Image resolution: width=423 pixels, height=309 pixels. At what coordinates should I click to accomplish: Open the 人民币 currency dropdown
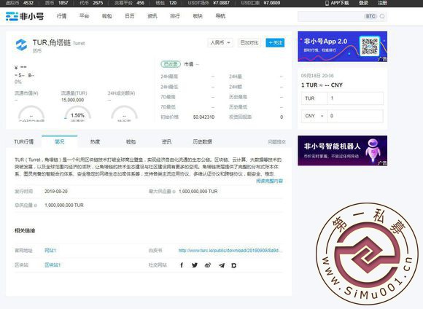click(220, 42)
